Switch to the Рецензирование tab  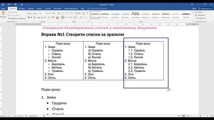[x=71, y=9]
